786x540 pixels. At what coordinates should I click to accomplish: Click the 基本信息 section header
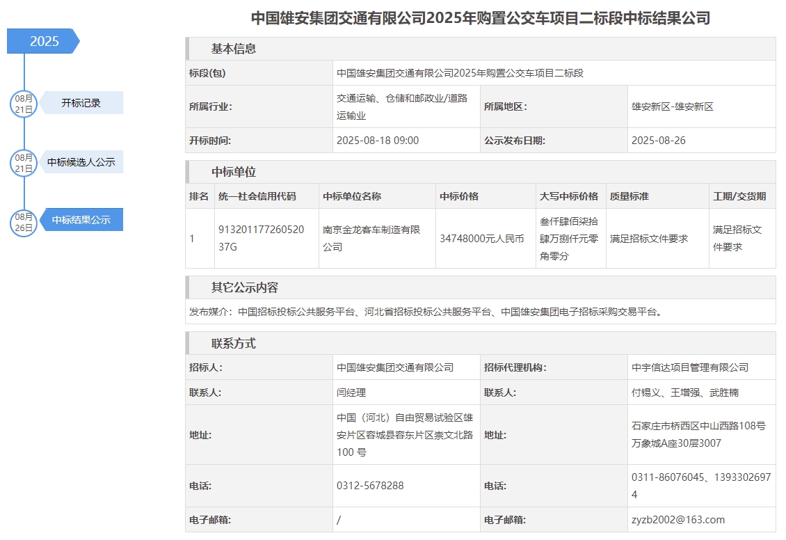pos(234,49)
